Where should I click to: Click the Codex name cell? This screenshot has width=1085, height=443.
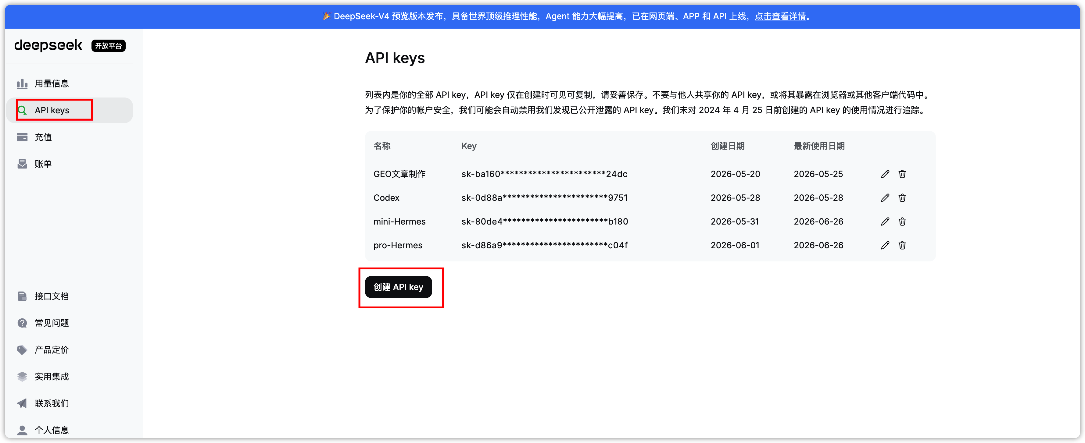pyautogui.click(x=386, y=198)
